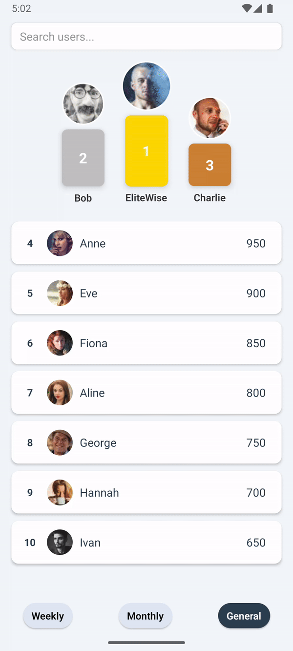Open Aline's row with 800 points

[146, 393]
